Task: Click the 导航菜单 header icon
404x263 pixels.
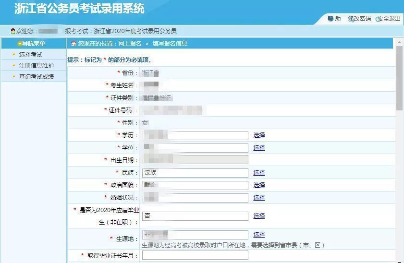Action: (20, 44)
